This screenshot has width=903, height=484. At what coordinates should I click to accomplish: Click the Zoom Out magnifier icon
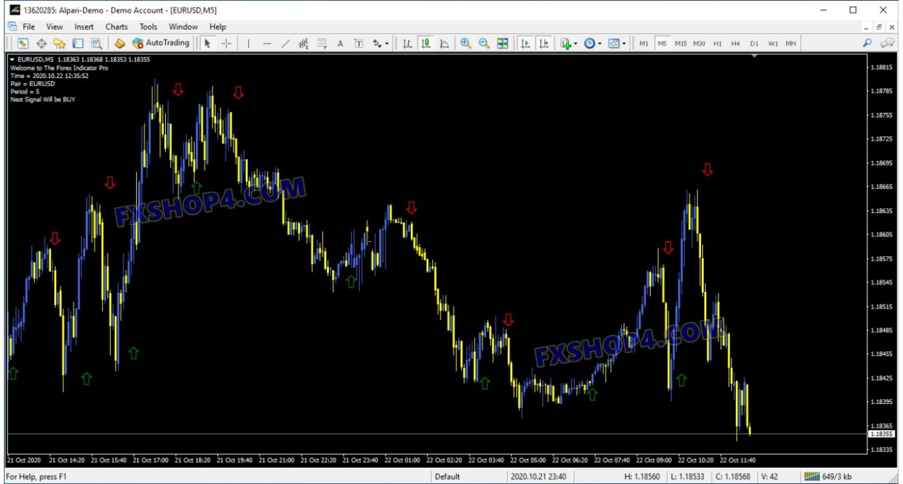tap(484, 43)
